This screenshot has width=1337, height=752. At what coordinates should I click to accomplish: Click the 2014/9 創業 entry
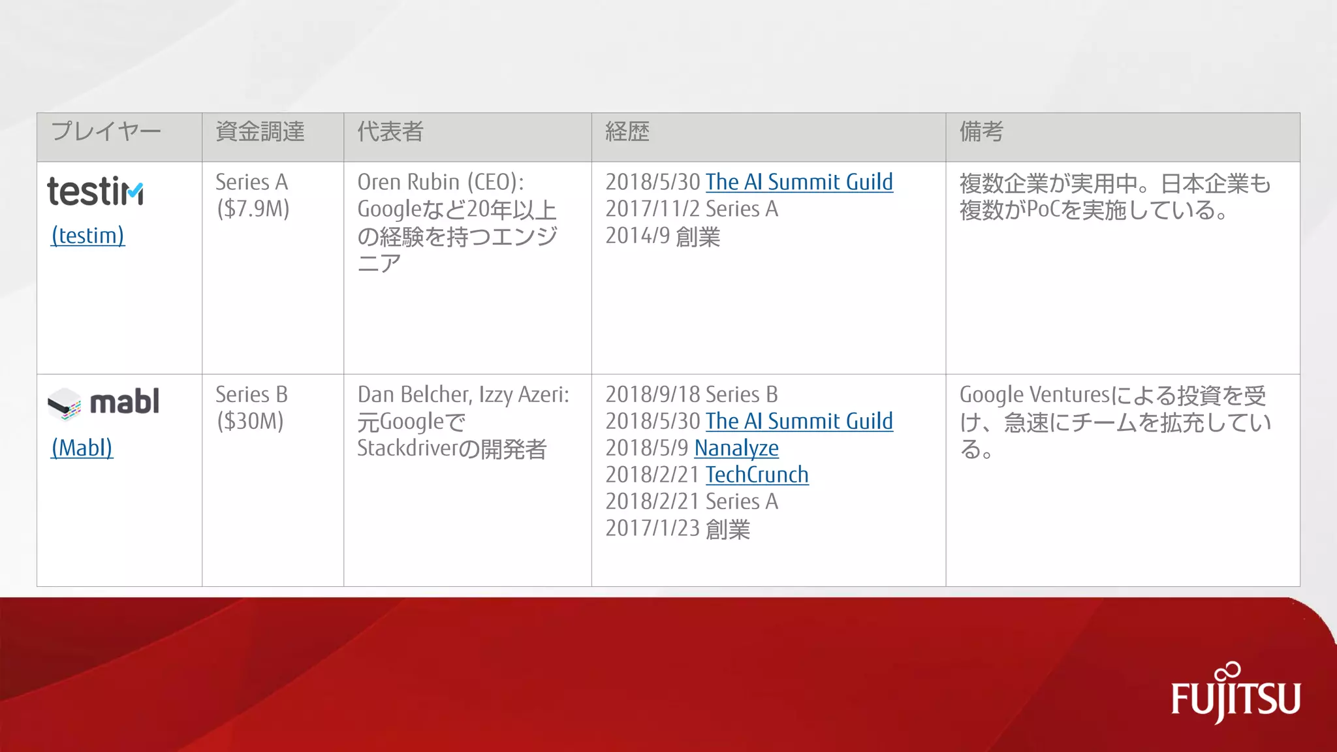click(x=663, y=236)
